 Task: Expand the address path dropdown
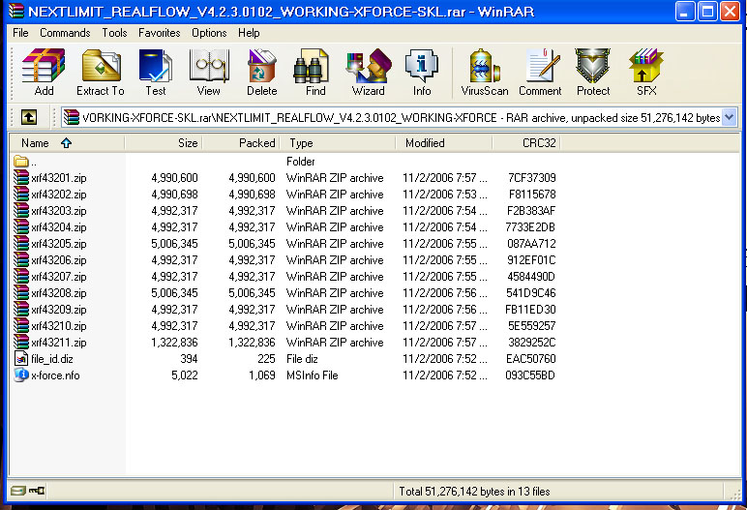click(729, 117)
